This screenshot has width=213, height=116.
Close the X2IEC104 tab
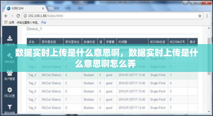(44, 8)
